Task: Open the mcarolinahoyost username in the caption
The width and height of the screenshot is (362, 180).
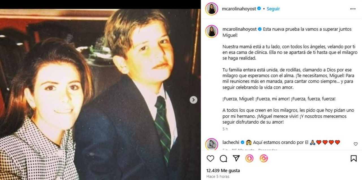Action: coord(239,29)
